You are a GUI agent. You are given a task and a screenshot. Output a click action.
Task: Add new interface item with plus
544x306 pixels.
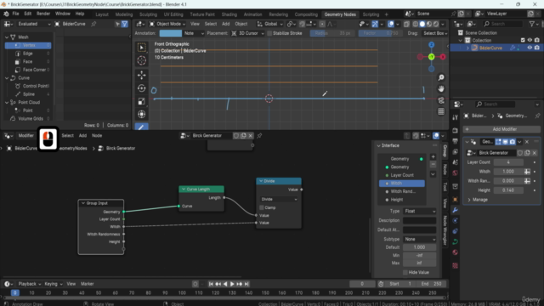(433, 156)
